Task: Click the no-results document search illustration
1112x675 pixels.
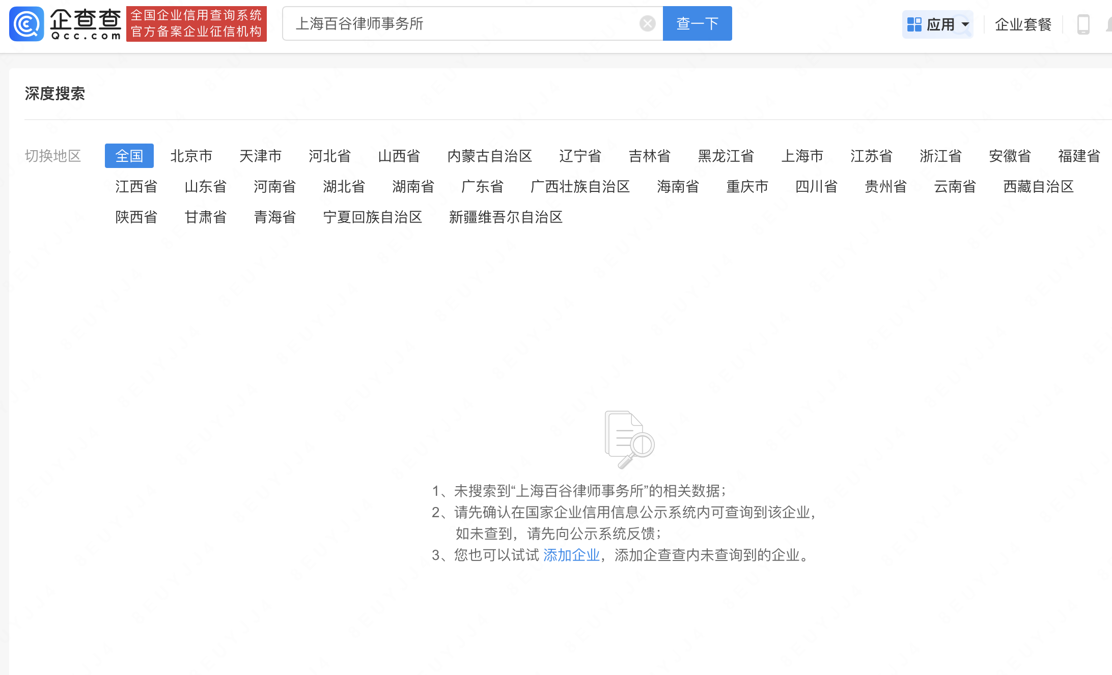Action: click(629, 440)
